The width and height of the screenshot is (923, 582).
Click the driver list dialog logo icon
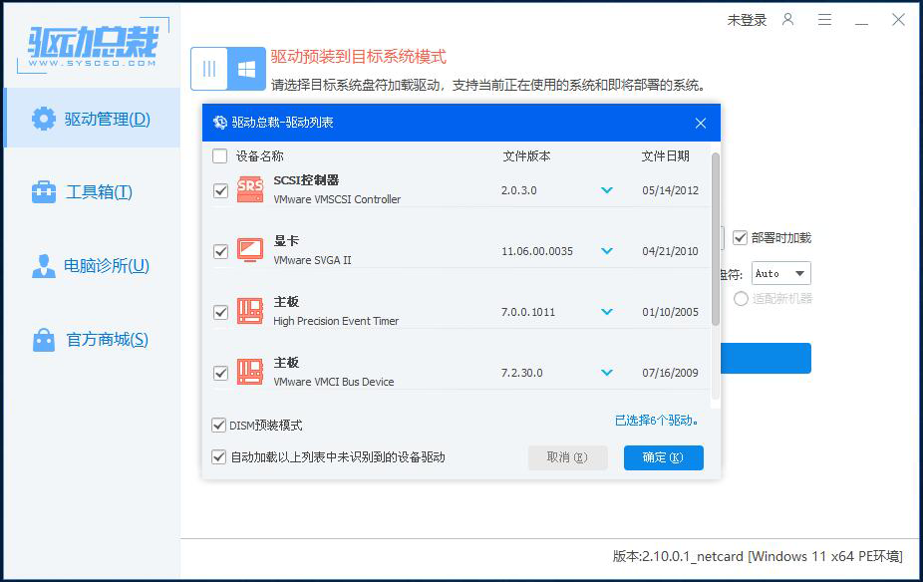point(219,123)
